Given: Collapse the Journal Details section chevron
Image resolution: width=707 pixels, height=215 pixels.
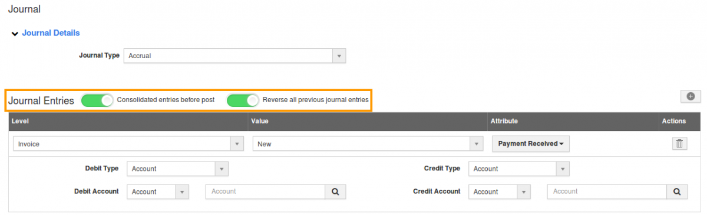Looking at the screenshot, I should [15, 33].
